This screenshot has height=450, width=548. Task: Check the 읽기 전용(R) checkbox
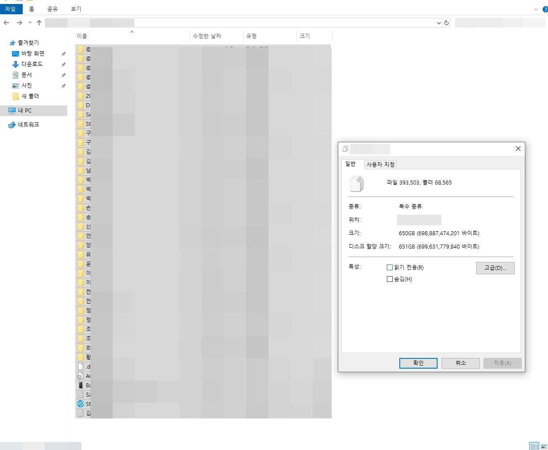(x=390, y=268)
